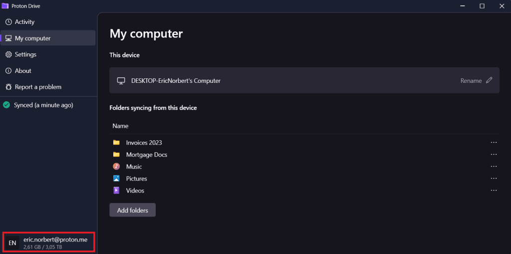Select the Pictures folder name
This screenshot has height=254, width=511.
coord(137,179)
